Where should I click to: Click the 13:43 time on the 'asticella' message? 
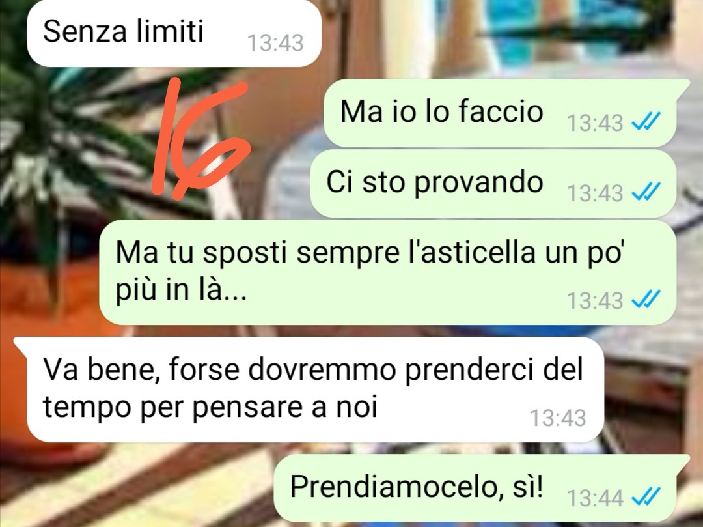coord(595,300)
